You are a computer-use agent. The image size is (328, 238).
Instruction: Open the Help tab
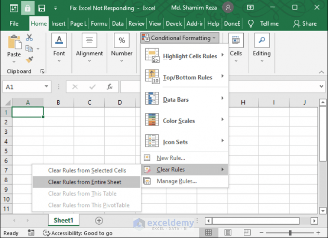pyautogui.click(x=213, y=24)
